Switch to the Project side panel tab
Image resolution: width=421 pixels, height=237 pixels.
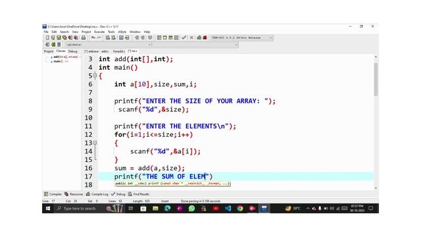coord(49,51)
